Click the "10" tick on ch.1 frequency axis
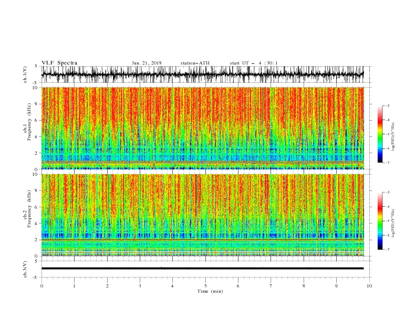416x321 pixels. 36,88
